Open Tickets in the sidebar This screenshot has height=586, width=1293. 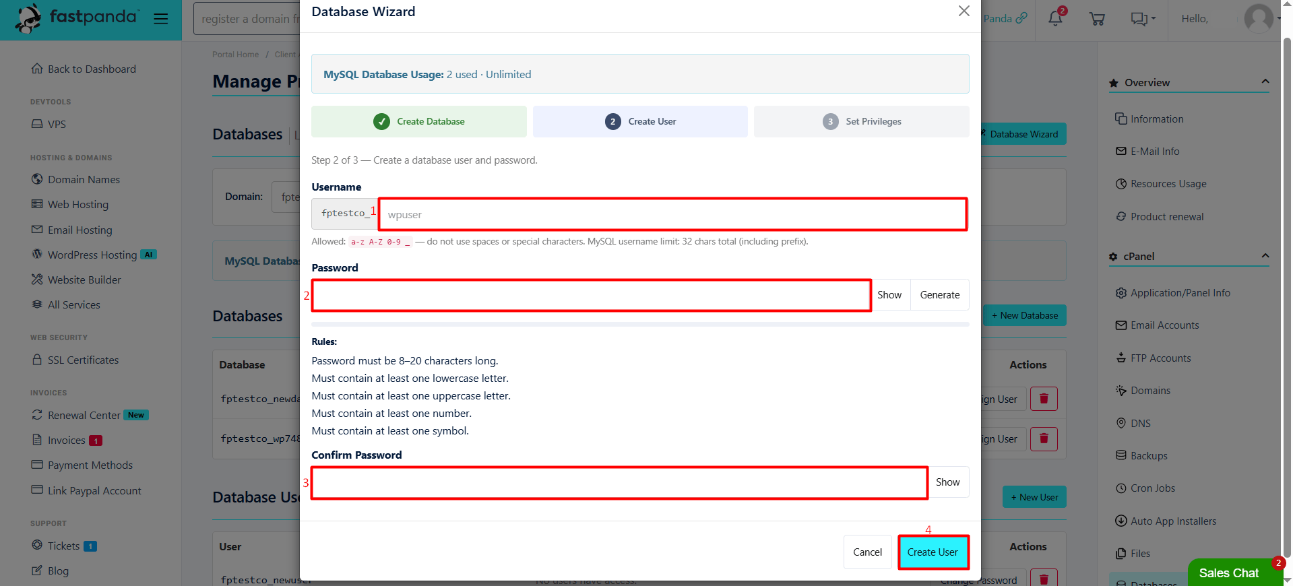click(x=64, y=546)
